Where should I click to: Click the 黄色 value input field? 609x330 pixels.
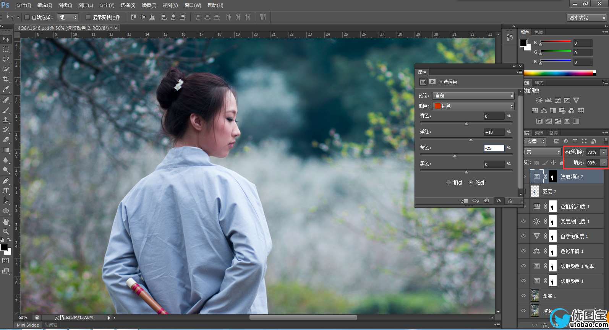pyautogui.click(x=494, y=148)
